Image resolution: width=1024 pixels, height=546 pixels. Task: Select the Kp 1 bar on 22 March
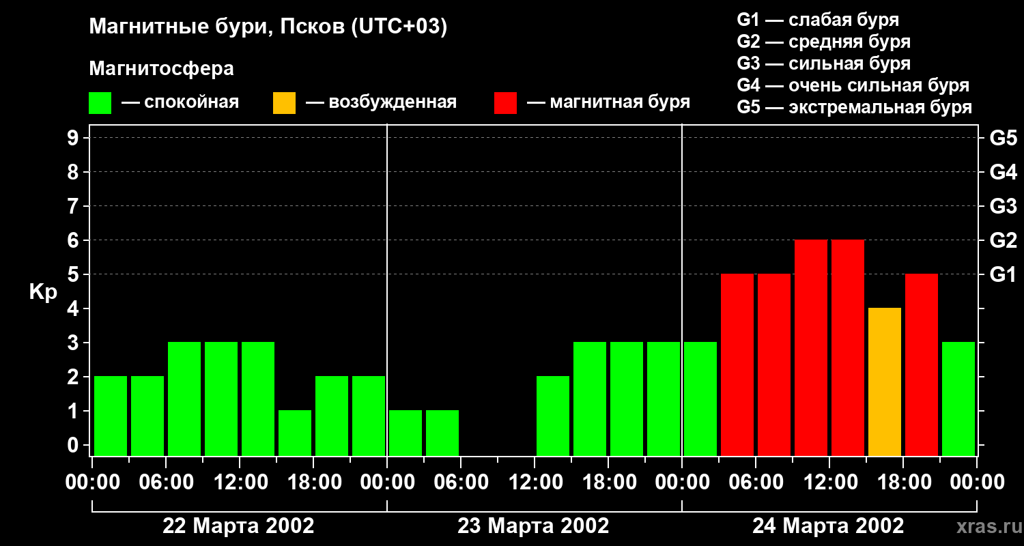295,433
